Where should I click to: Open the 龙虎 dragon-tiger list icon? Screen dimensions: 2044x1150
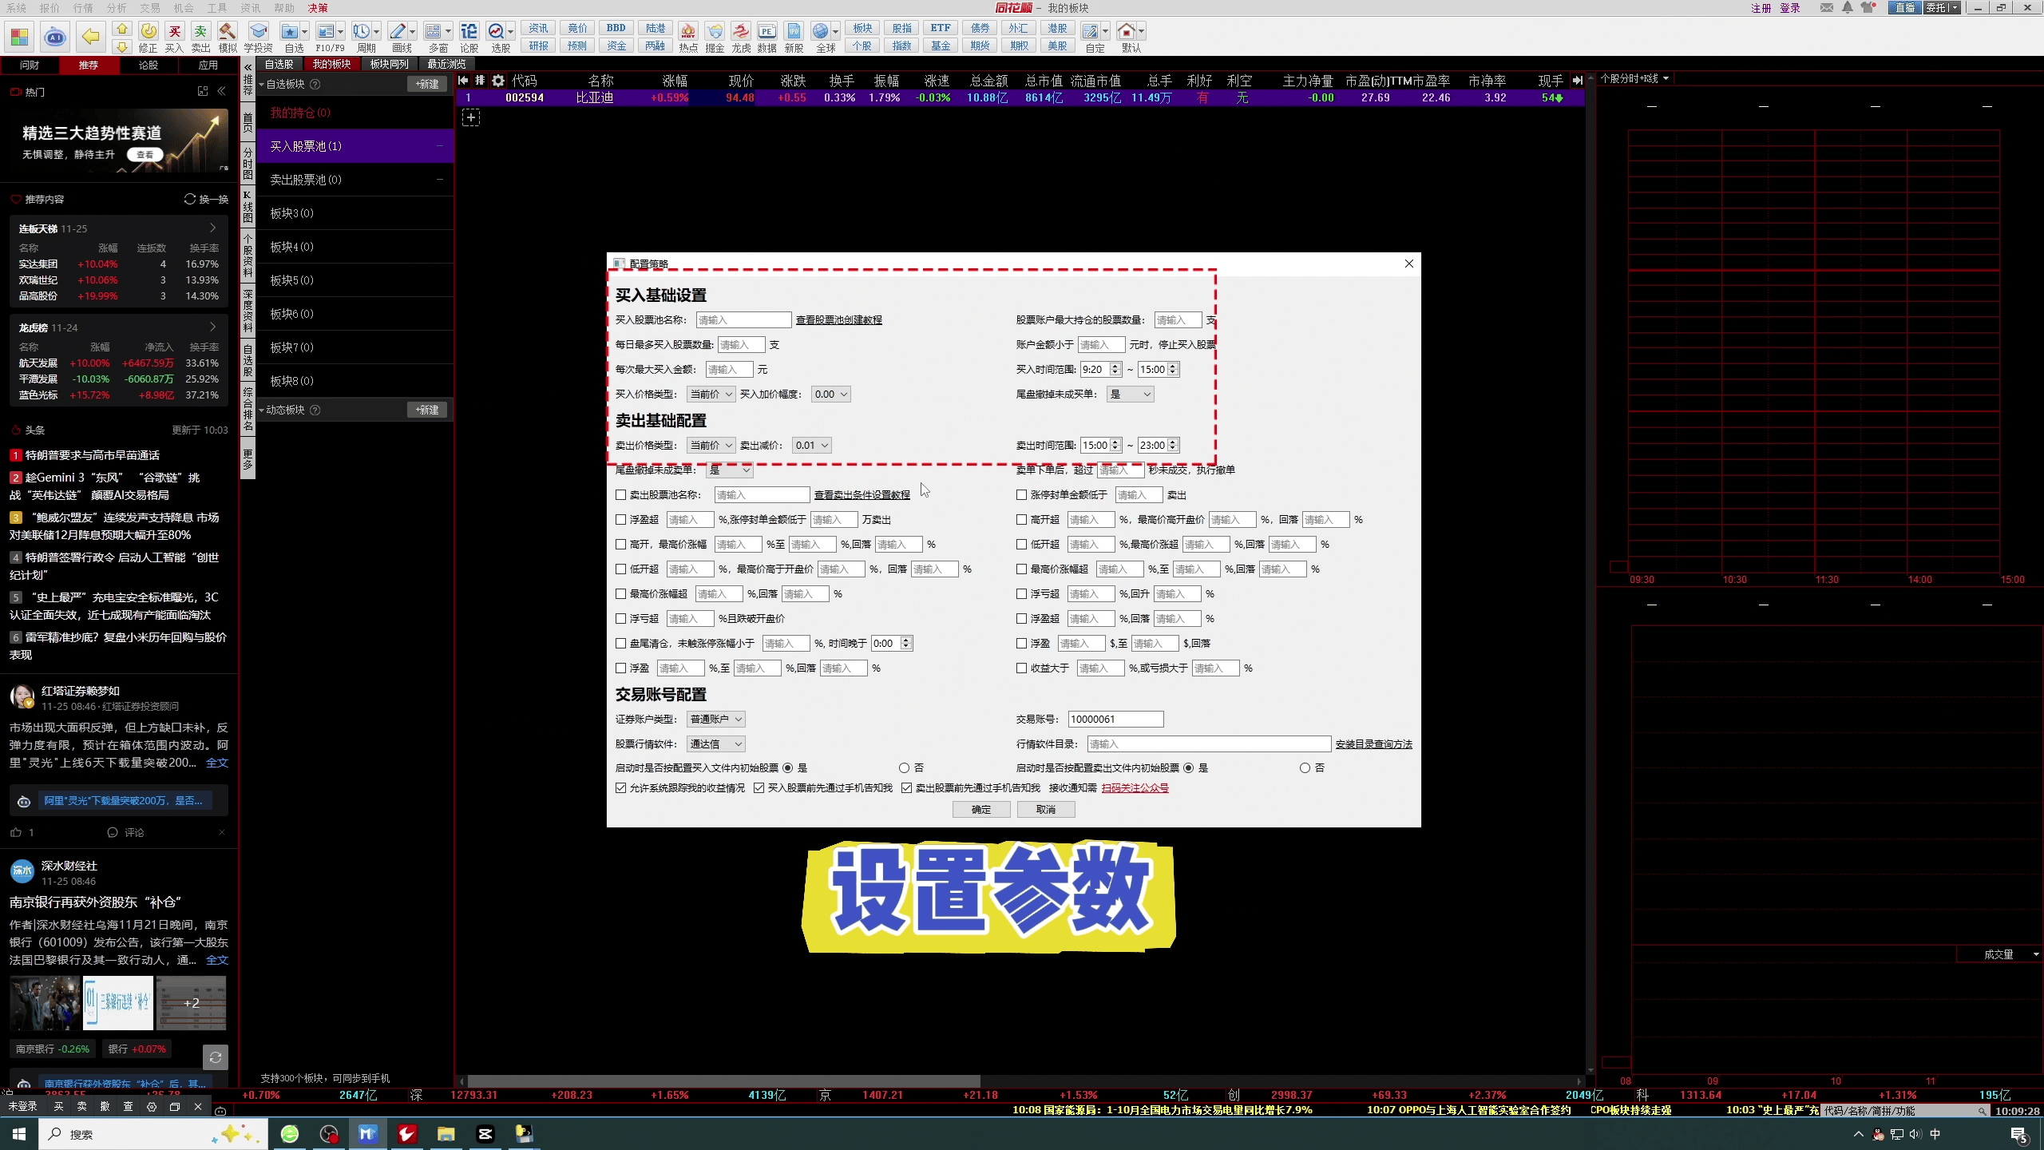(x=741, y=32)
